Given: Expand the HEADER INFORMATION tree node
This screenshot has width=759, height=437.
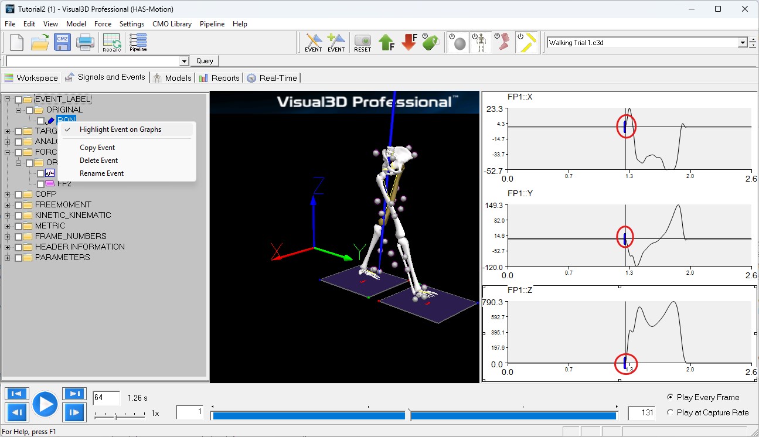Looking at the screenshot, I should click(x=8, y=247).
